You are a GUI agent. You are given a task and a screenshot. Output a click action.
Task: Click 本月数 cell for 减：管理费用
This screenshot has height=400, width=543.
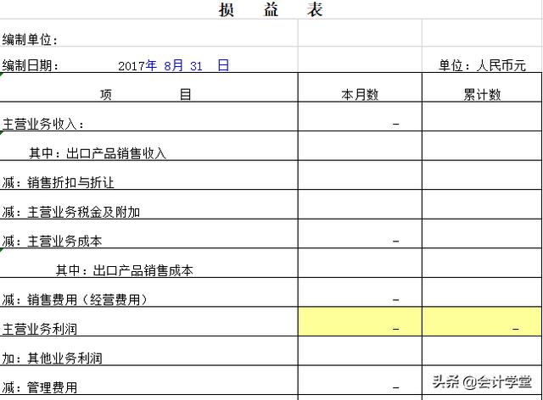pyautogui.click(x=360, y=380)
